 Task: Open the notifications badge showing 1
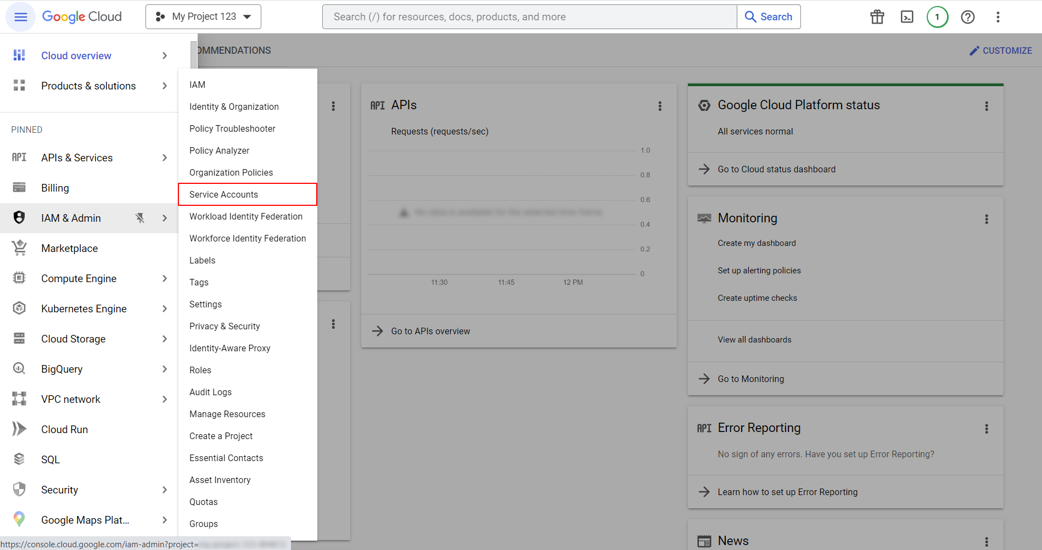pos(938,17)
